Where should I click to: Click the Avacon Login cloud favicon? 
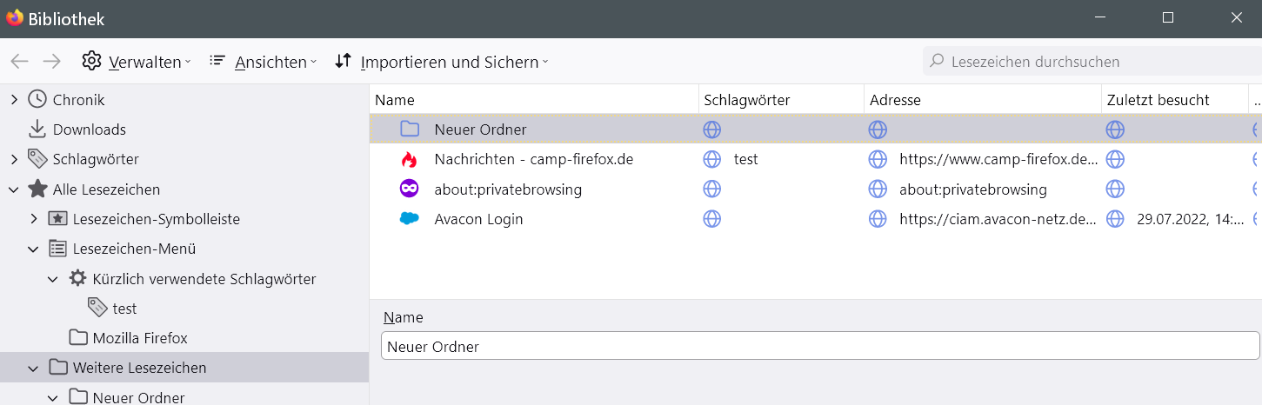(409, 219)
